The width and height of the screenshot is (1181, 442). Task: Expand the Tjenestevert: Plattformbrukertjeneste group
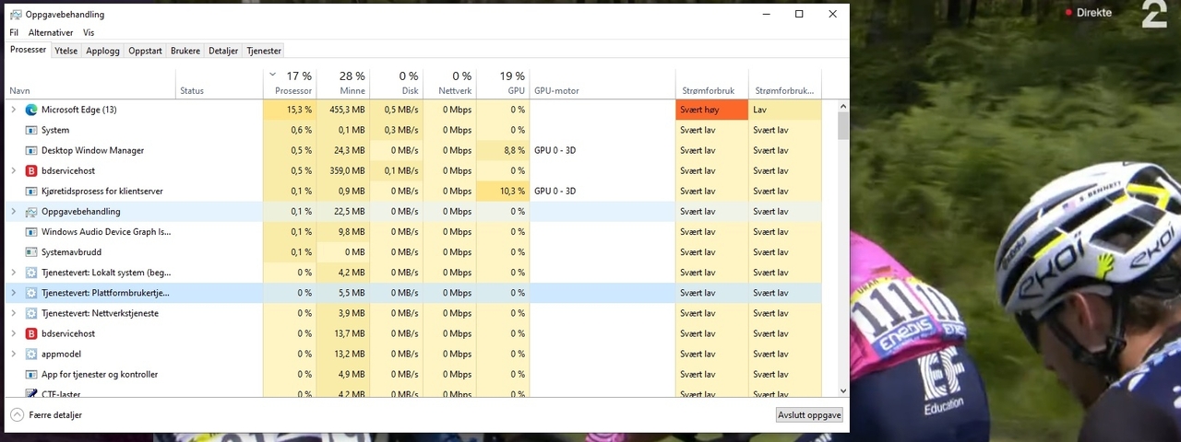coord(13,293)
